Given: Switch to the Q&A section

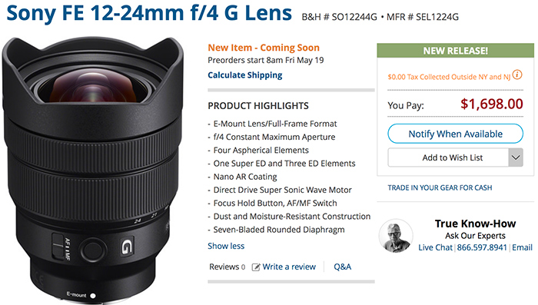Looking at the screenshot, I should 343,267.
